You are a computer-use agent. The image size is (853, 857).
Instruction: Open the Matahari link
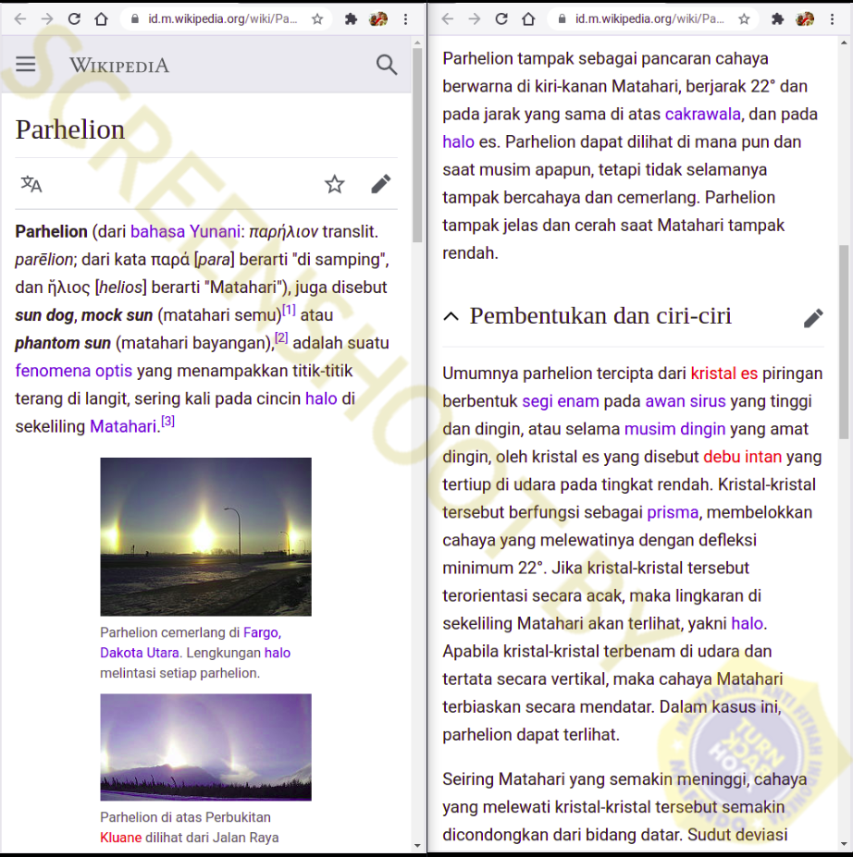[123, 426]
